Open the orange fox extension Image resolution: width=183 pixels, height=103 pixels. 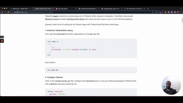point(166,12)
